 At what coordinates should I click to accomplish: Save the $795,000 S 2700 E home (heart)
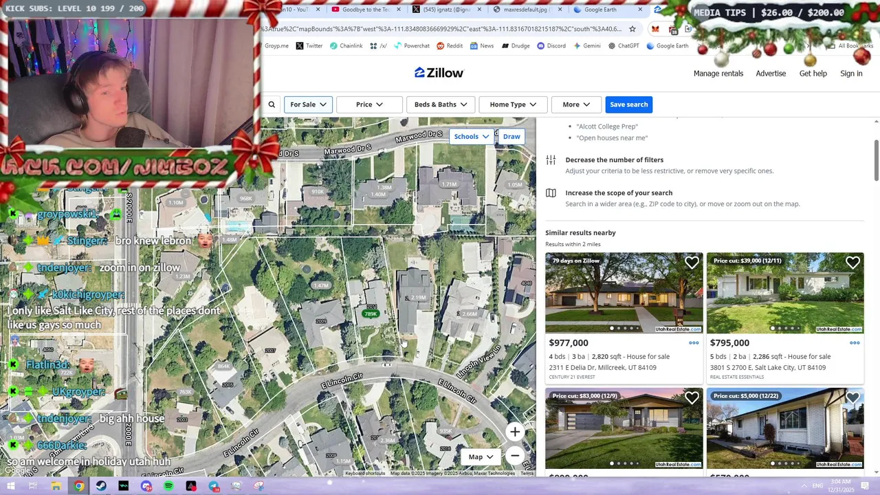(x=852, y=263)
